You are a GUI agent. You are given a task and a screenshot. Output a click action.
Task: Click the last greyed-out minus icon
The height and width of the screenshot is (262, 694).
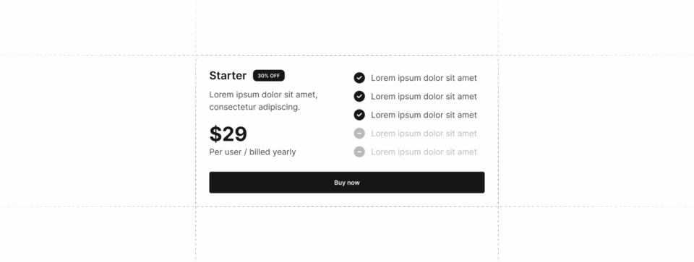point(359,152)
